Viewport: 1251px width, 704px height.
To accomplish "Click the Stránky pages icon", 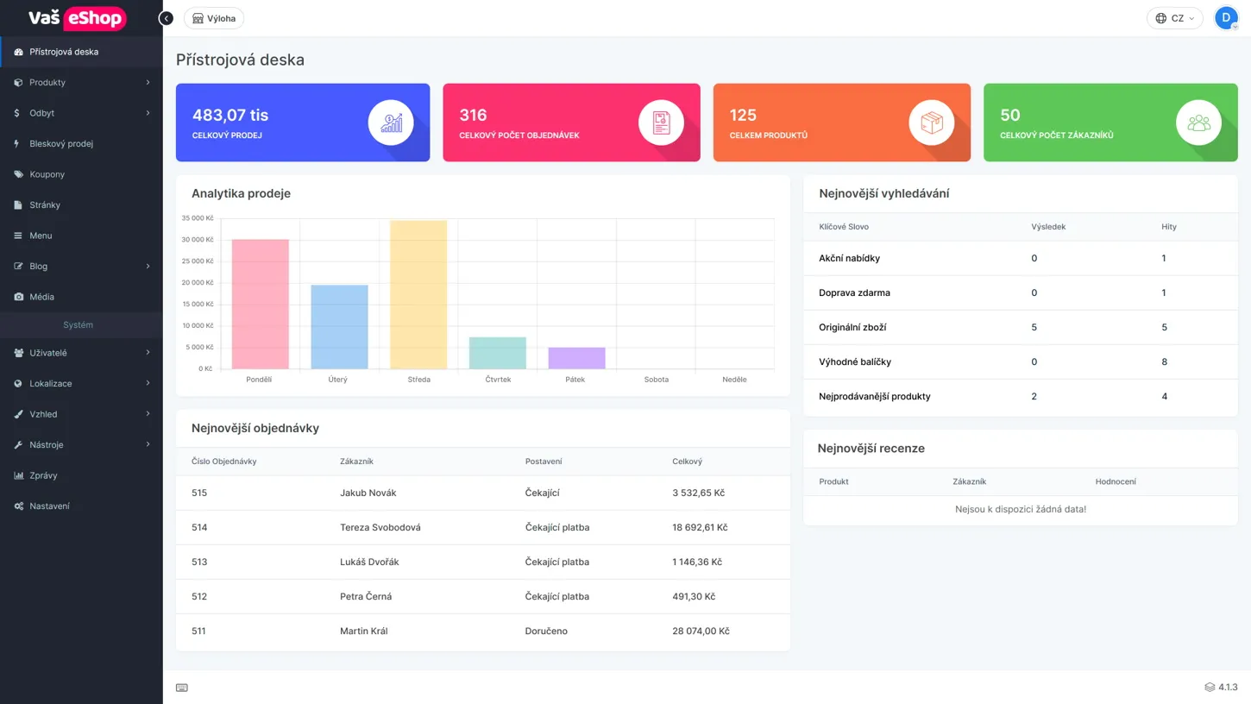I will tap(17, 204).
